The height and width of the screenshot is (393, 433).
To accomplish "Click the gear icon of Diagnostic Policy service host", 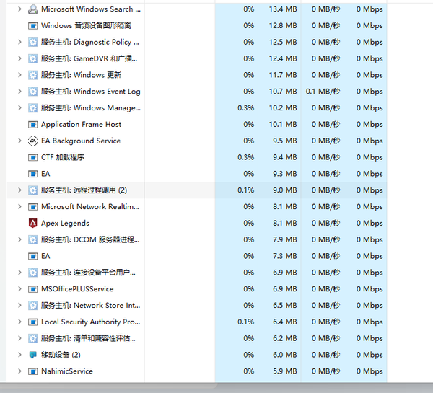I will 33,43.
